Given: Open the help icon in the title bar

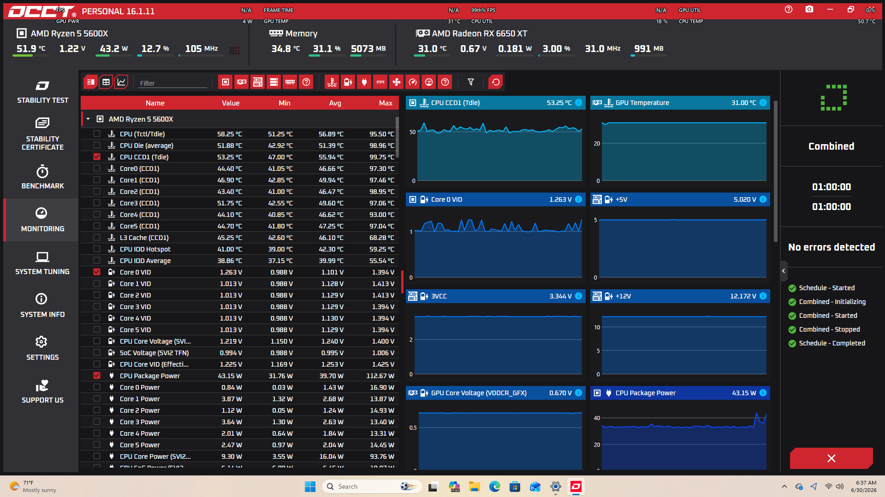Looking at the screenshot, I should point(789,9).
